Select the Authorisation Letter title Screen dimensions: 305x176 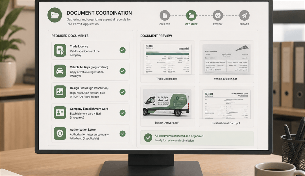coord(83,129)
